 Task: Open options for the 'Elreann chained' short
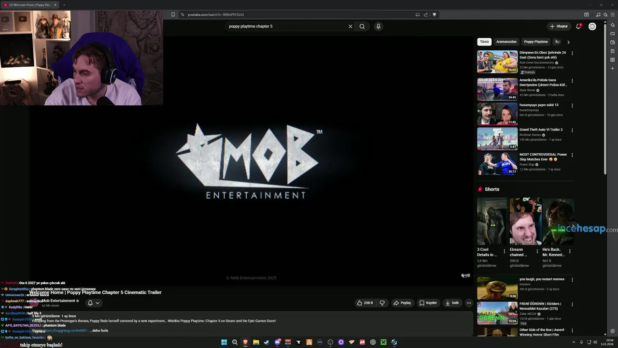pyautogui.click(x=537, y=251)
